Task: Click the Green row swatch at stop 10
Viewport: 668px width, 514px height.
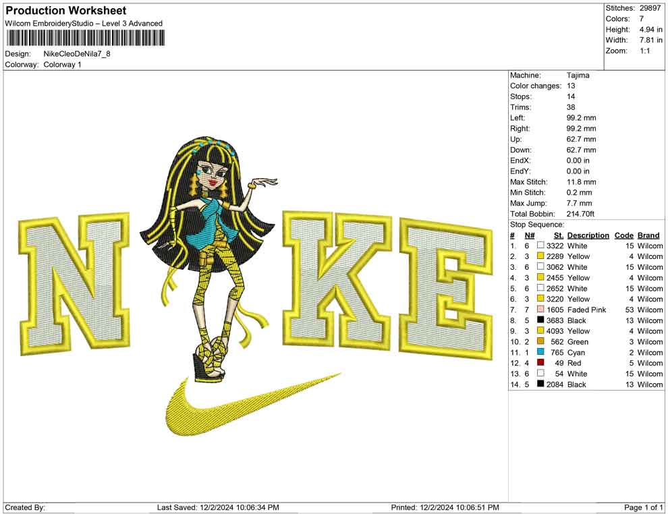Action: pos(540,341)
